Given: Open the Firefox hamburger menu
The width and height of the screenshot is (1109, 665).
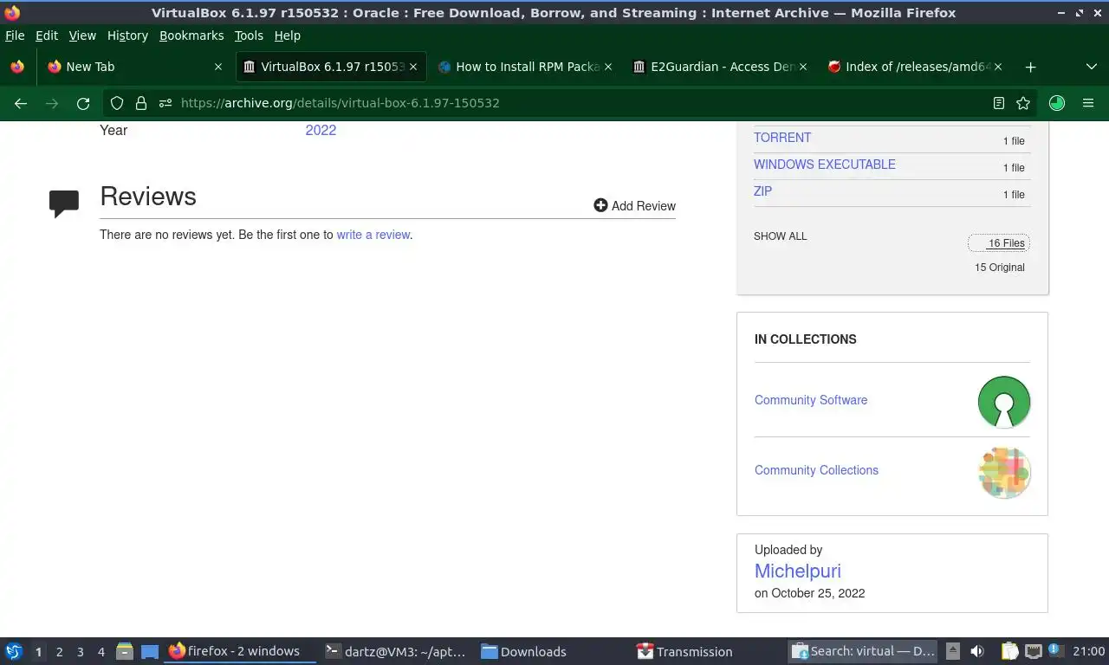Looking at the screenshot, I should pos(1088,103).
